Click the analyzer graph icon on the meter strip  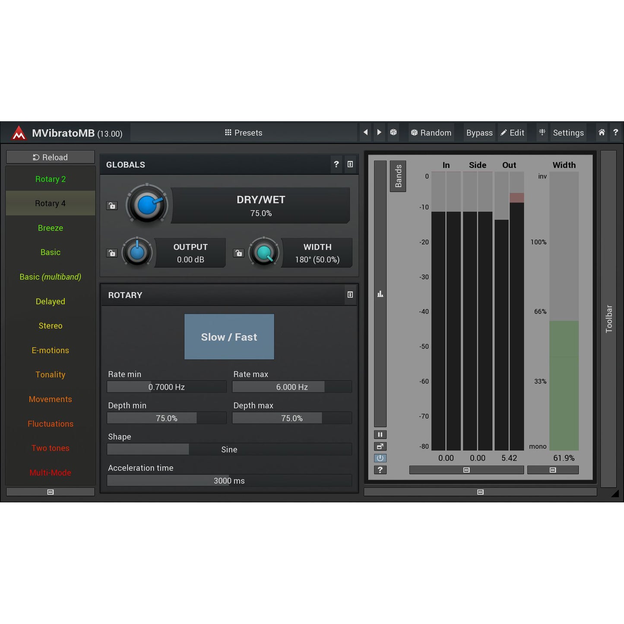[x=380, y=293]
